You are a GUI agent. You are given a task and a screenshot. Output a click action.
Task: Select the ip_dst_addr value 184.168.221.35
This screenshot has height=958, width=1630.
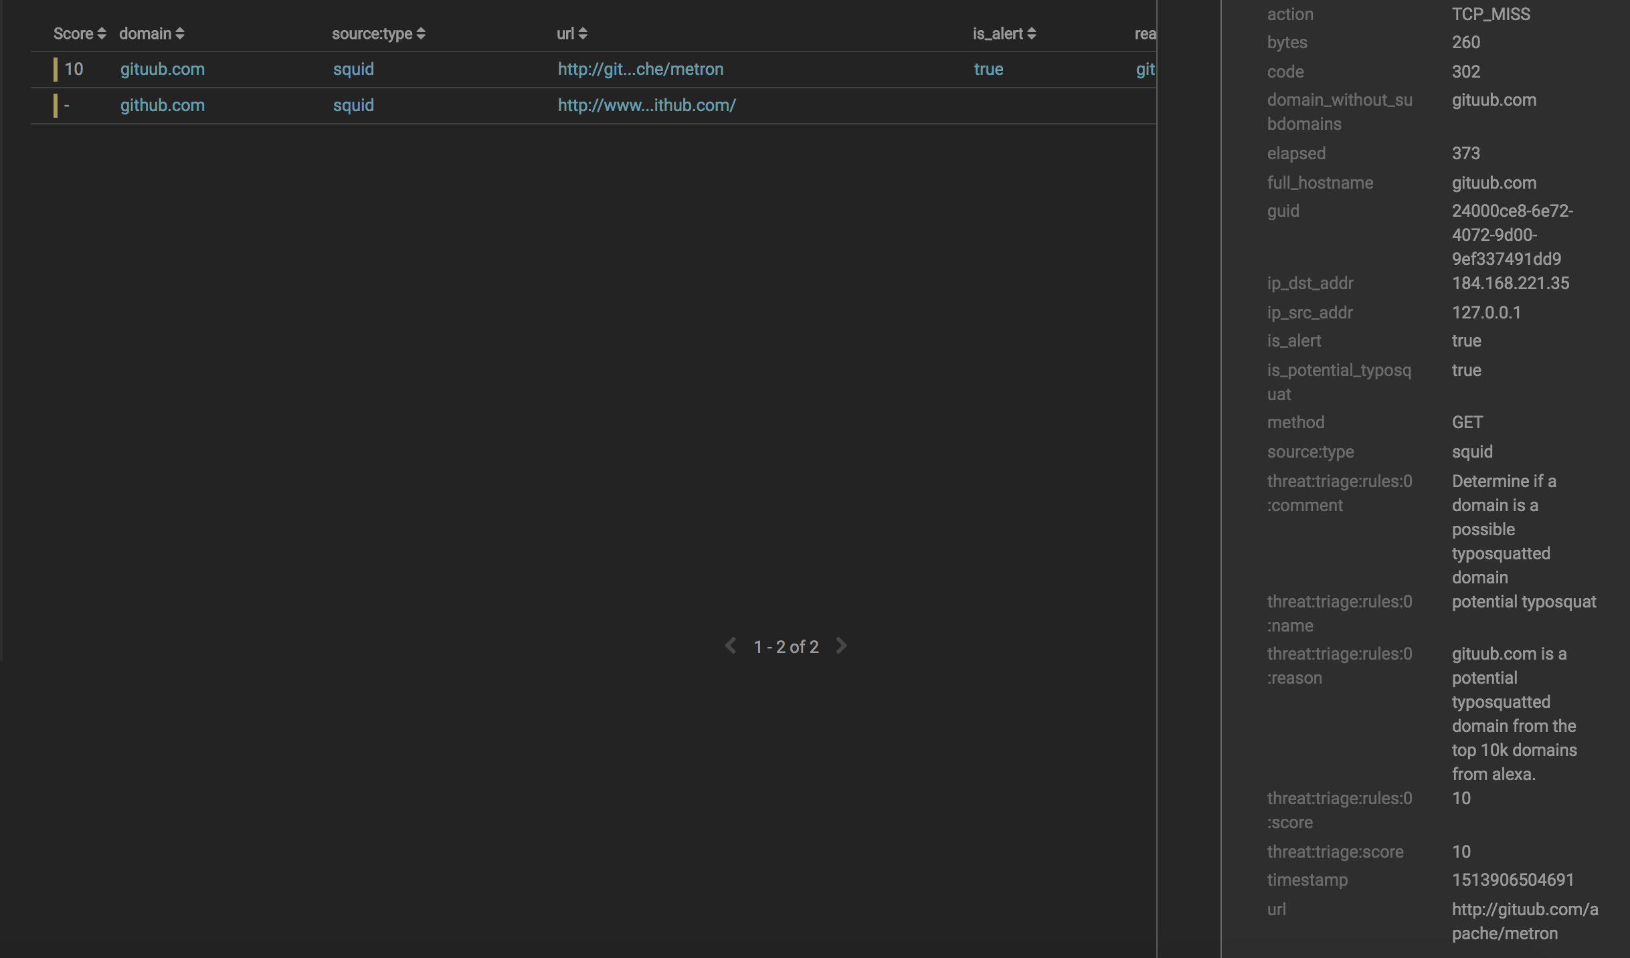(x=1510, y=284)
